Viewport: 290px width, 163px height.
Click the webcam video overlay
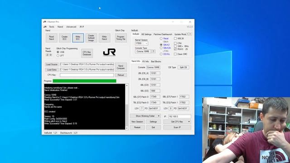point(246,130)
